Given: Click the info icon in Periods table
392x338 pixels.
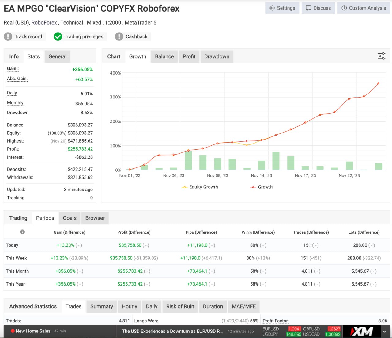Looking at the screenshot, I should coord(22,232).
